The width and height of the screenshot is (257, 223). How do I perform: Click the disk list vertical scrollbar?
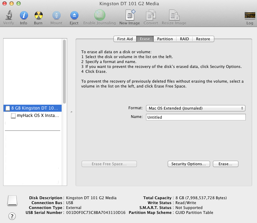[x=64, y=71]
